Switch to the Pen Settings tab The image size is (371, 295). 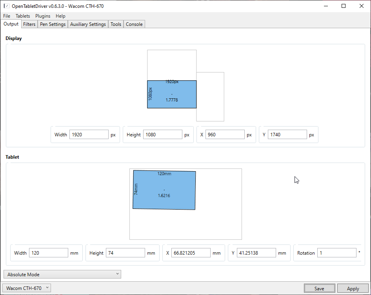[53, 24]
